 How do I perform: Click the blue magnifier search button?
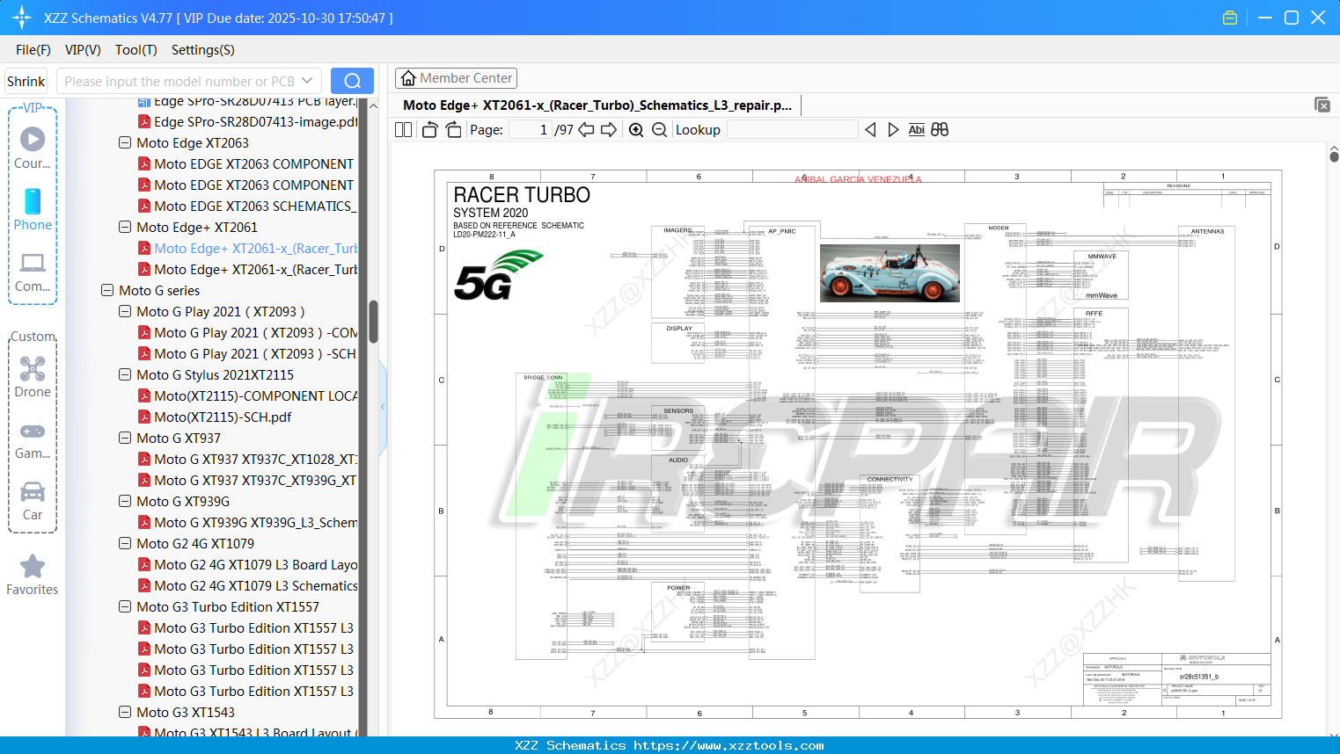tap(351, 80)
